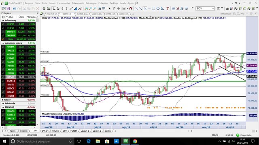Click the grid layout toolbar icon

coord(104,8)
